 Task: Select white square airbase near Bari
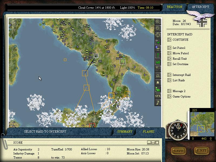[122, 61]
